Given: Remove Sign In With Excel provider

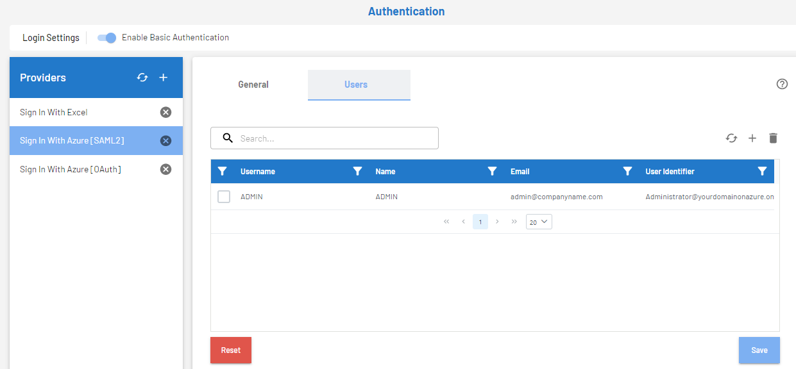Looking at the screenshot, I should point(165,112).
